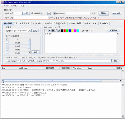Select the red color swatch

[x=65, y=30]
